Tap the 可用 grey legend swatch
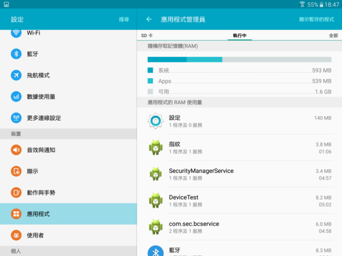This screenshot has width=342, height=256. [x=150, y=91]
